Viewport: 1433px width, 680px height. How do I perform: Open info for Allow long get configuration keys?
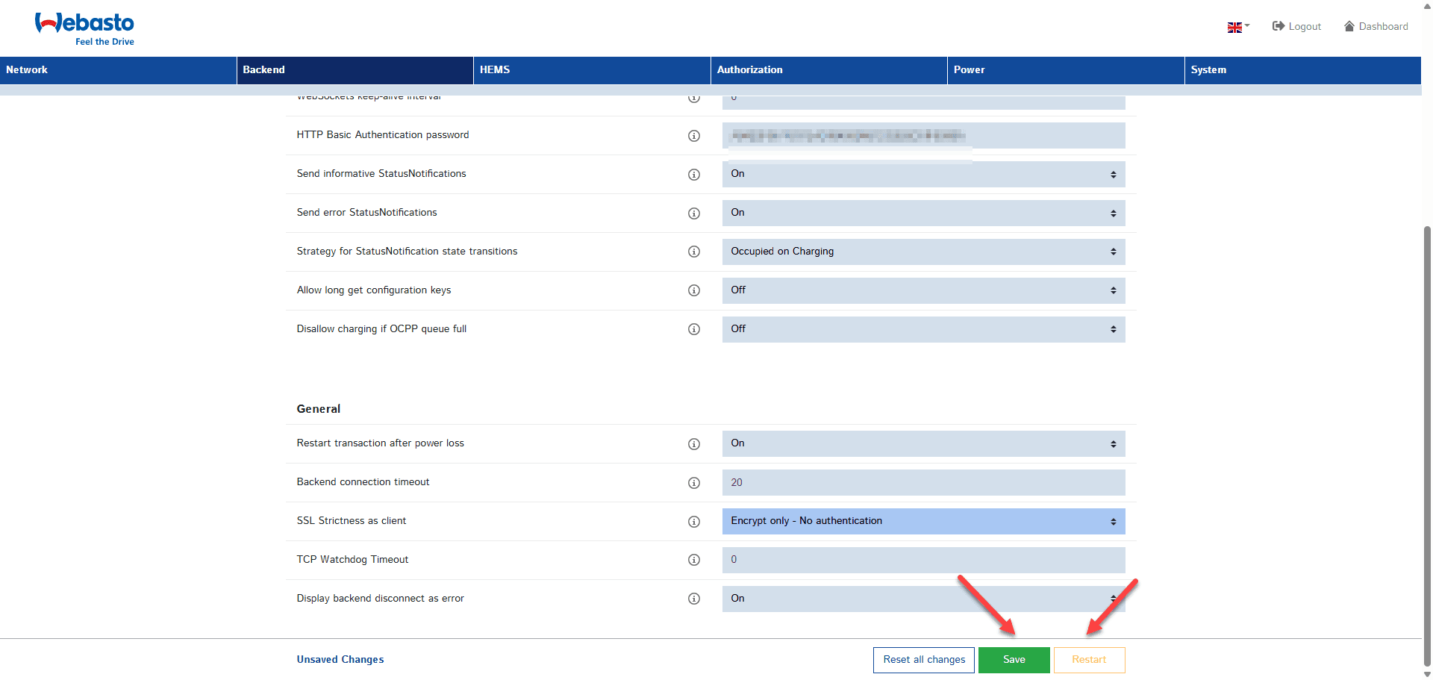click(x=694, y=290)
